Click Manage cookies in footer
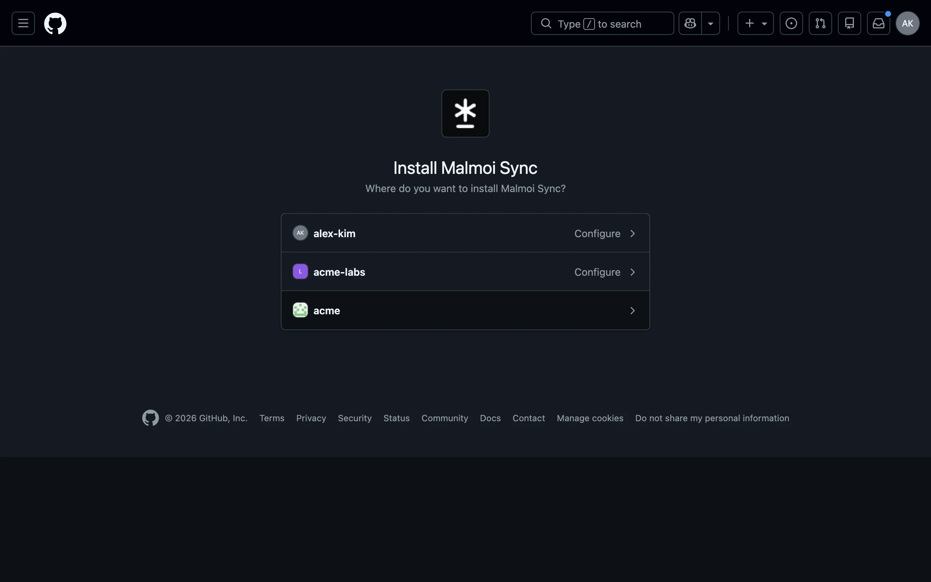Screen dimensions: 931x582 click(x=590, y=418)
